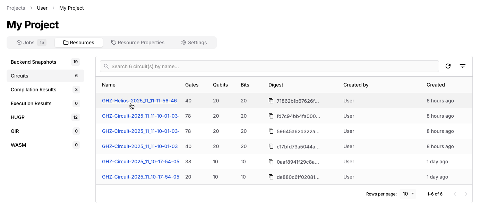The width and height of the screenshot is (480, 209).
Task: Copy the digest starting with de880c6ff02081
Action: point(271,177)
